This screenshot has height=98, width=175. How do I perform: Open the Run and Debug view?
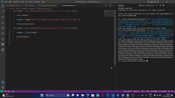point(3,22)
